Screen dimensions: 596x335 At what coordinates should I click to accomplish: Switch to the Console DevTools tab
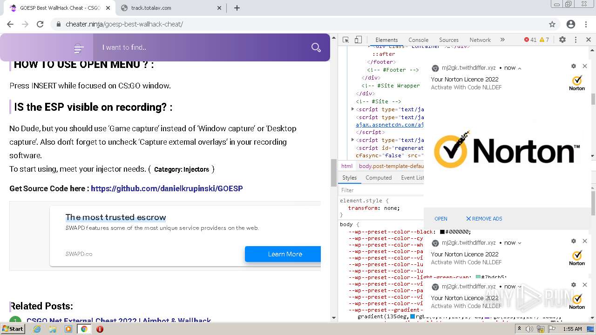coord(418,40)
